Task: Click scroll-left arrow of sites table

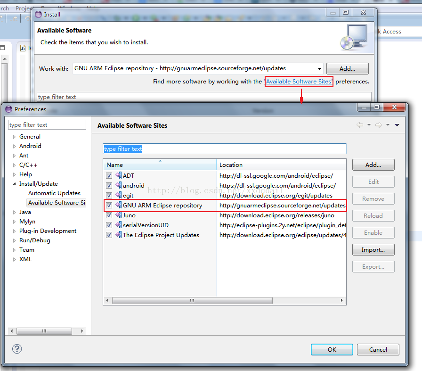Action: click(108, 300)
